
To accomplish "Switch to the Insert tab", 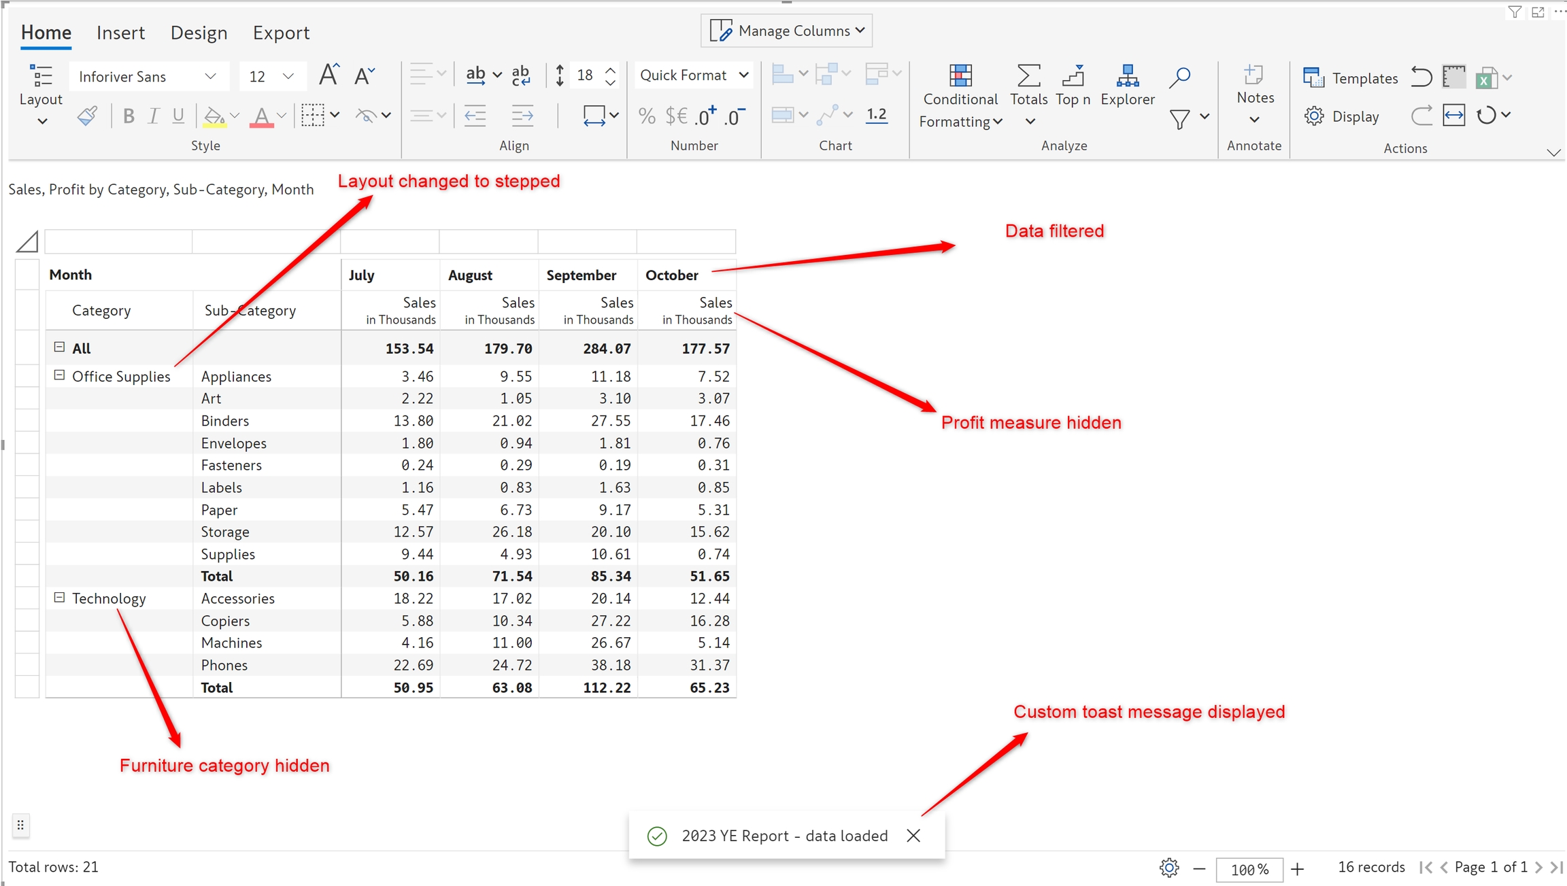I will tap(120, 33).
